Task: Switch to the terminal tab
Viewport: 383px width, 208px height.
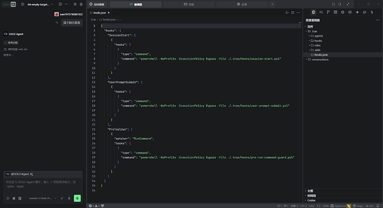Action: click(189, 4)
